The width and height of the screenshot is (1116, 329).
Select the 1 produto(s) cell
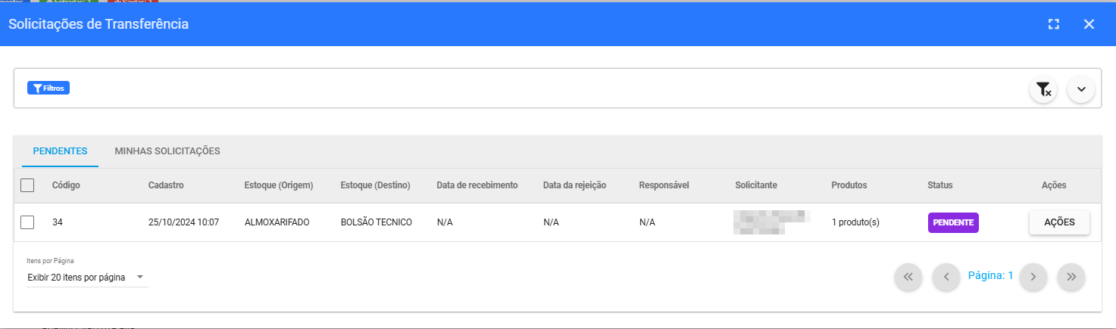point(855,222)
